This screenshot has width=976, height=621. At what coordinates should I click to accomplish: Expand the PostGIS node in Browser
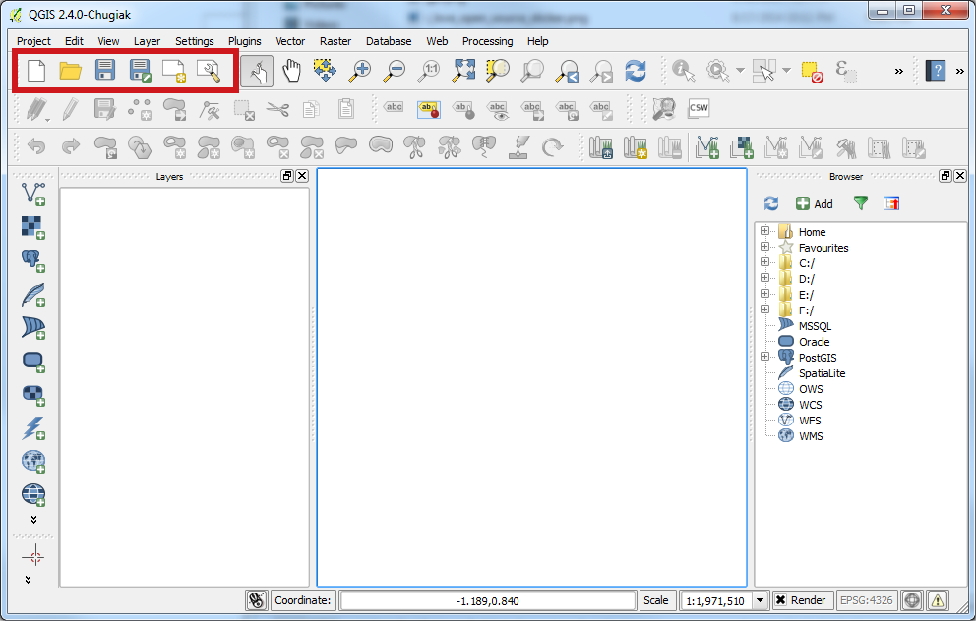[764, 358]
